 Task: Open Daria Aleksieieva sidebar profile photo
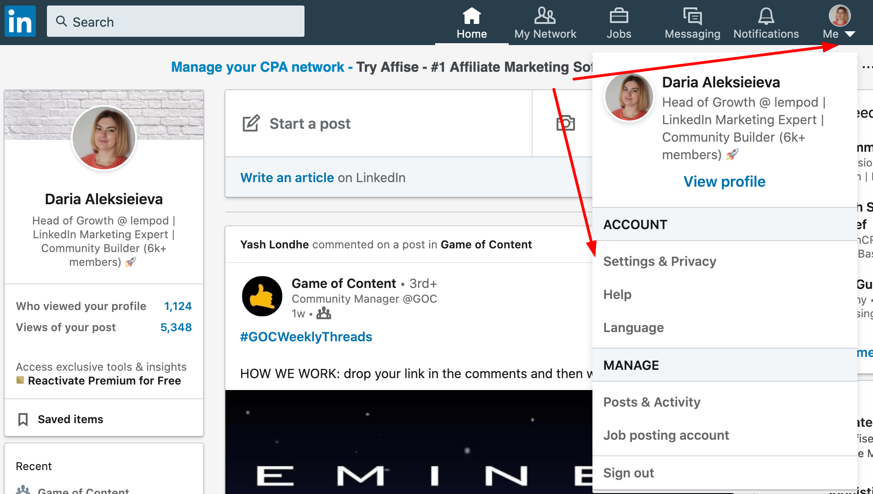tap(104, 138)
